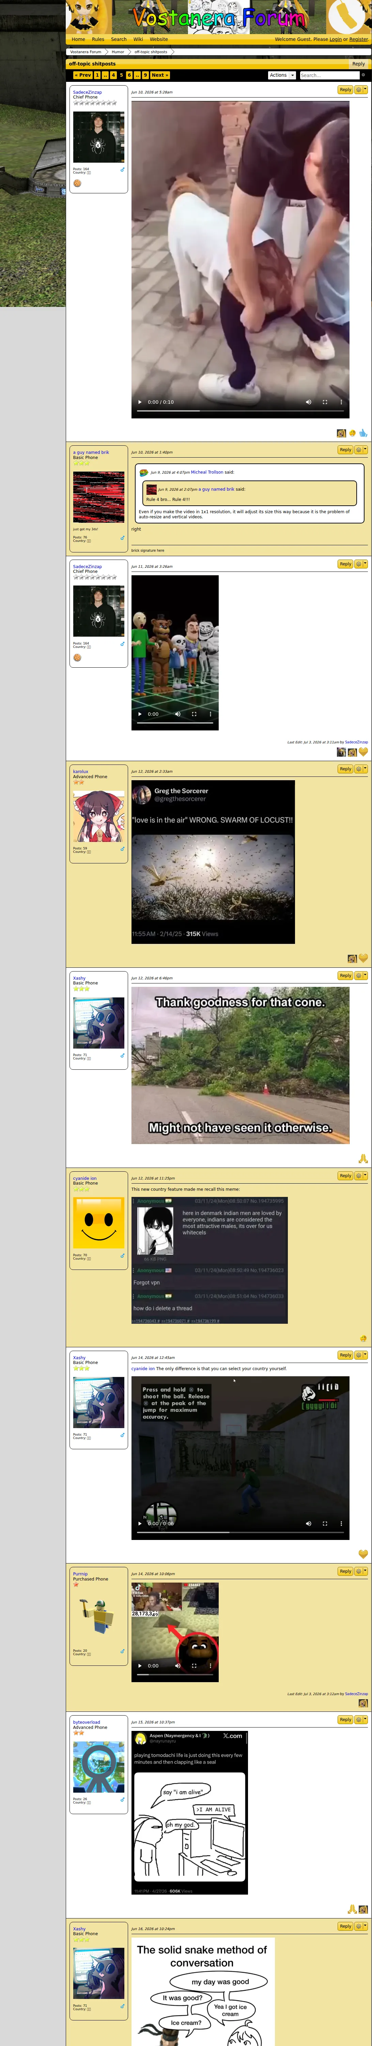Reply to SadeceZinzap's Jun 10 post
This screenshot has width=372, height=2046.
pyautogui.click(x=345, y=90)
